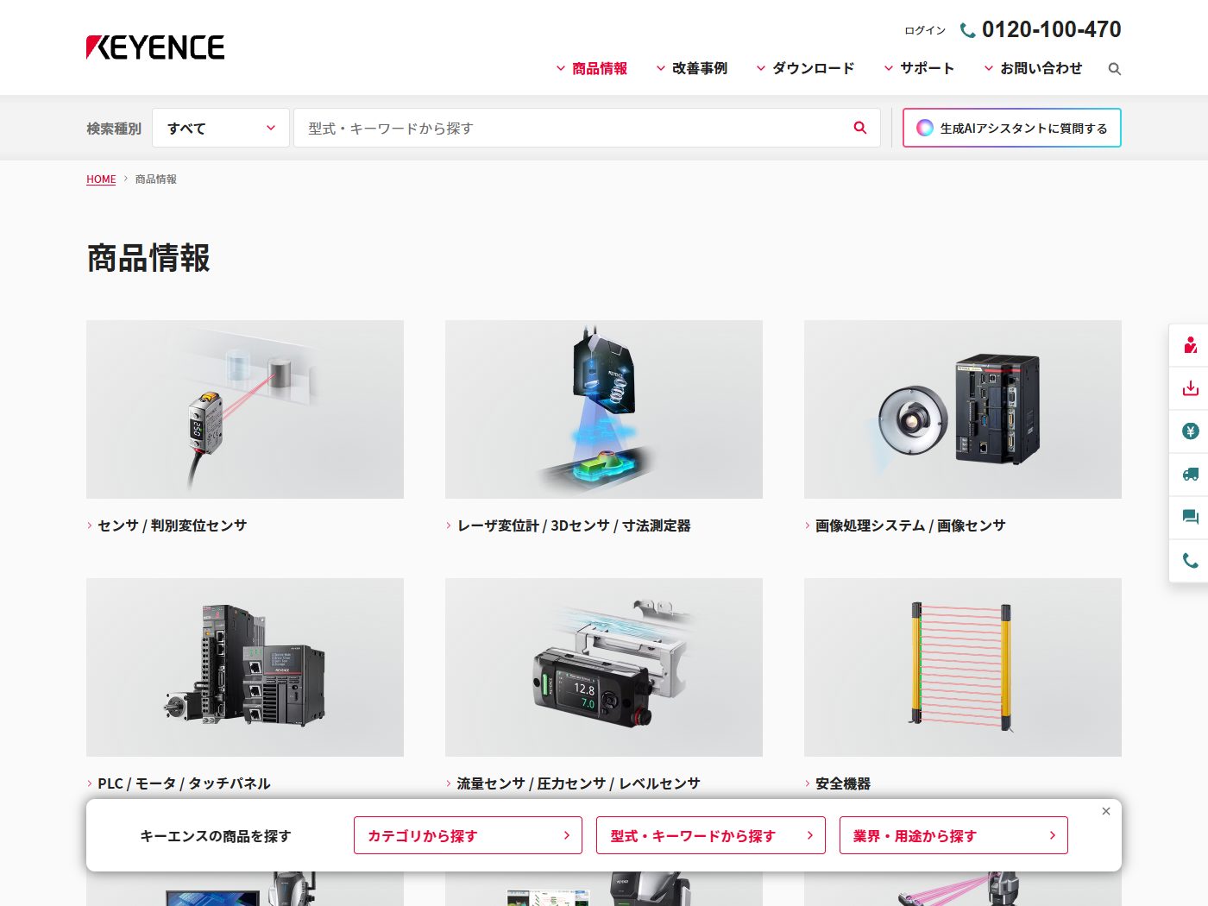The image size is (1208, 906).
Task: Open the サポート menu
Action: [919, 68]
